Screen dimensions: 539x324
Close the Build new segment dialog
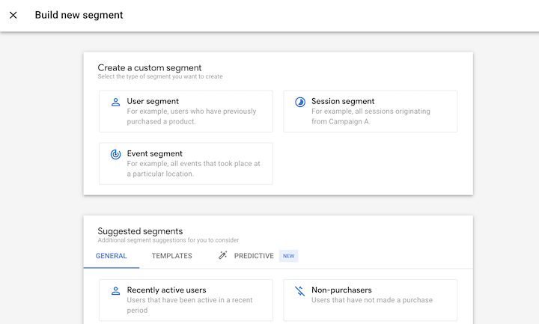(x=13, y=15)
